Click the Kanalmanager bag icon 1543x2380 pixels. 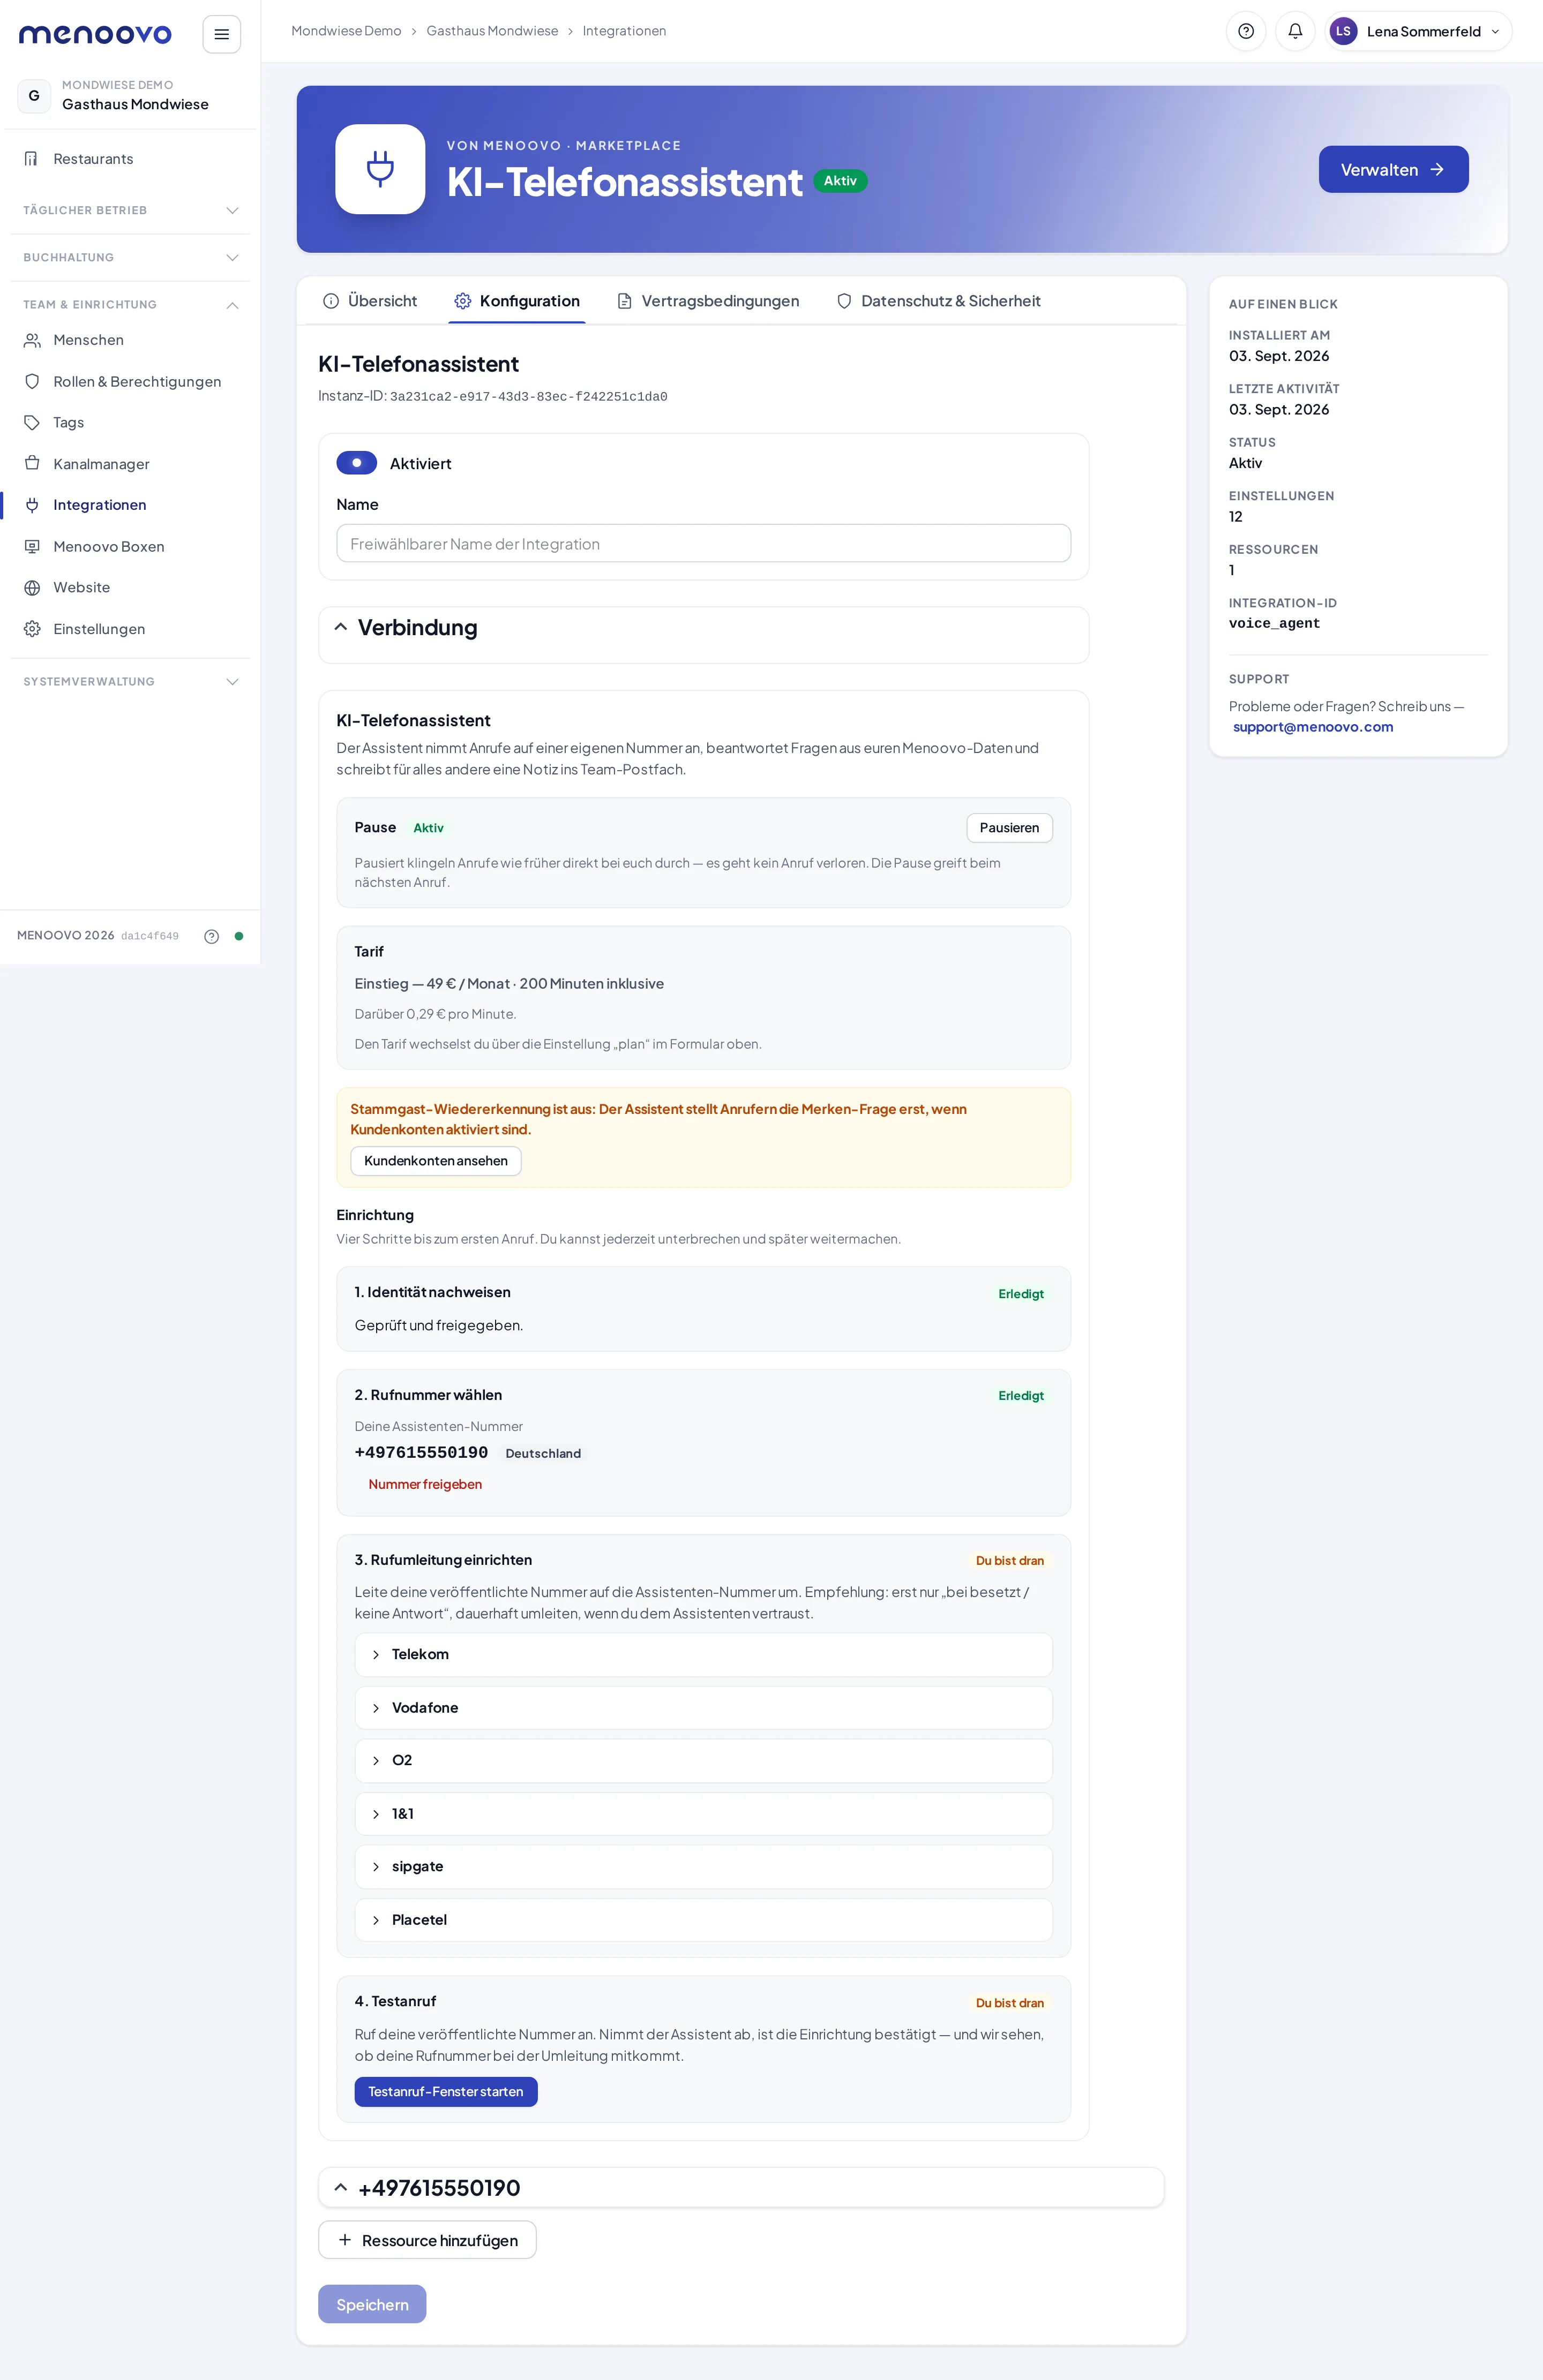[32, 463]
